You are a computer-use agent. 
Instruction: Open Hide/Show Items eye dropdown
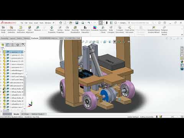tap(115, 42)
